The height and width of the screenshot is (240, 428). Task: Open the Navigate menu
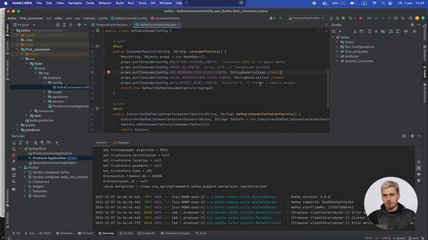[x=74, y=3]
